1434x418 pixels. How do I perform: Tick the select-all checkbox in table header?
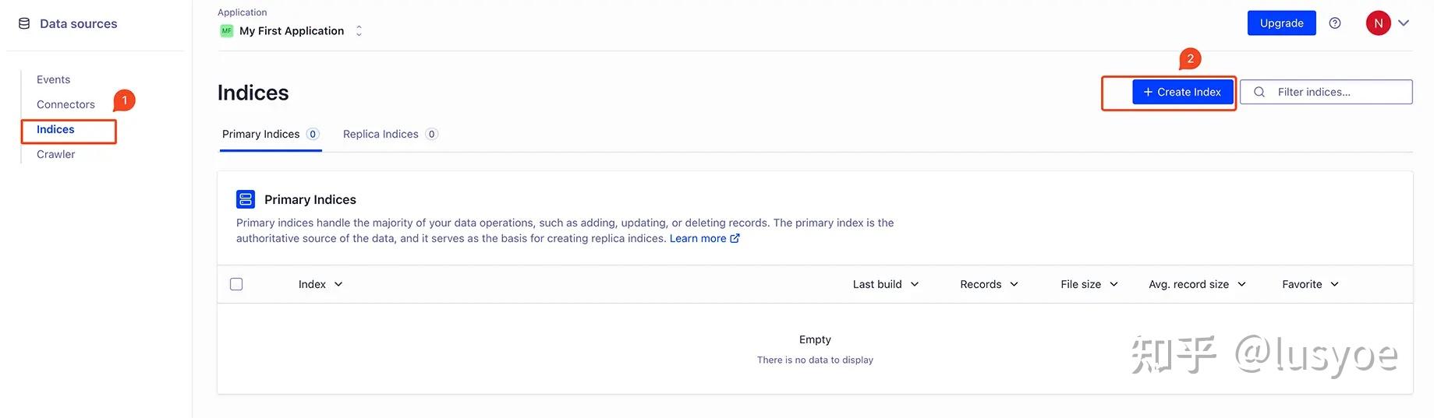236,284
